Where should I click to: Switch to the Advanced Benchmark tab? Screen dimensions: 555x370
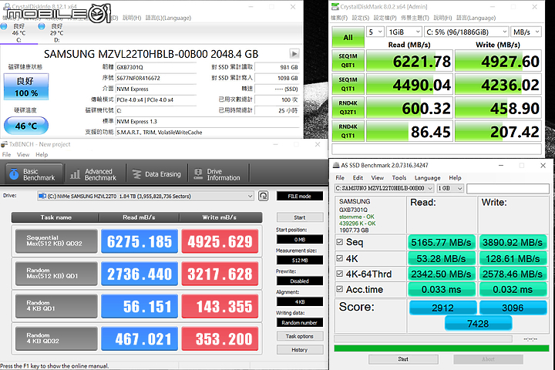coord(94,174)
